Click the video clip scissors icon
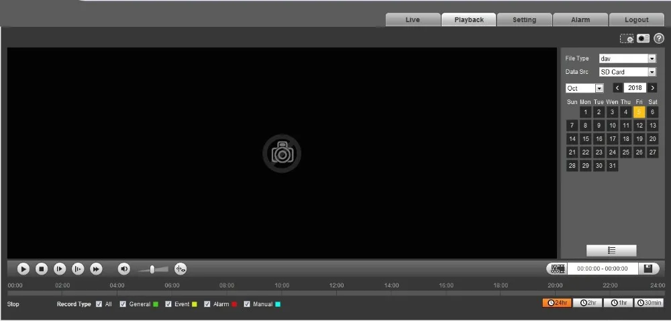671x321 pixels. pos(558,269)
